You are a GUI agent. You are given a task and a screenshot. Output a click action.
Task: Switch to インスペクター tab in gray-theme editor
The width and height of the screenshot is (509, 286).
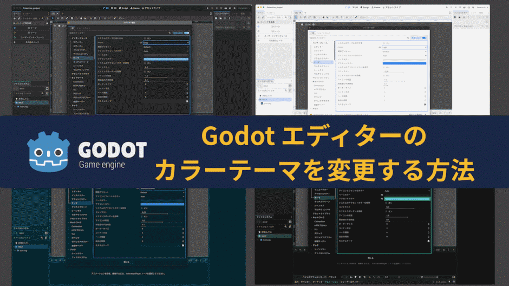click(x=222, y=14)
